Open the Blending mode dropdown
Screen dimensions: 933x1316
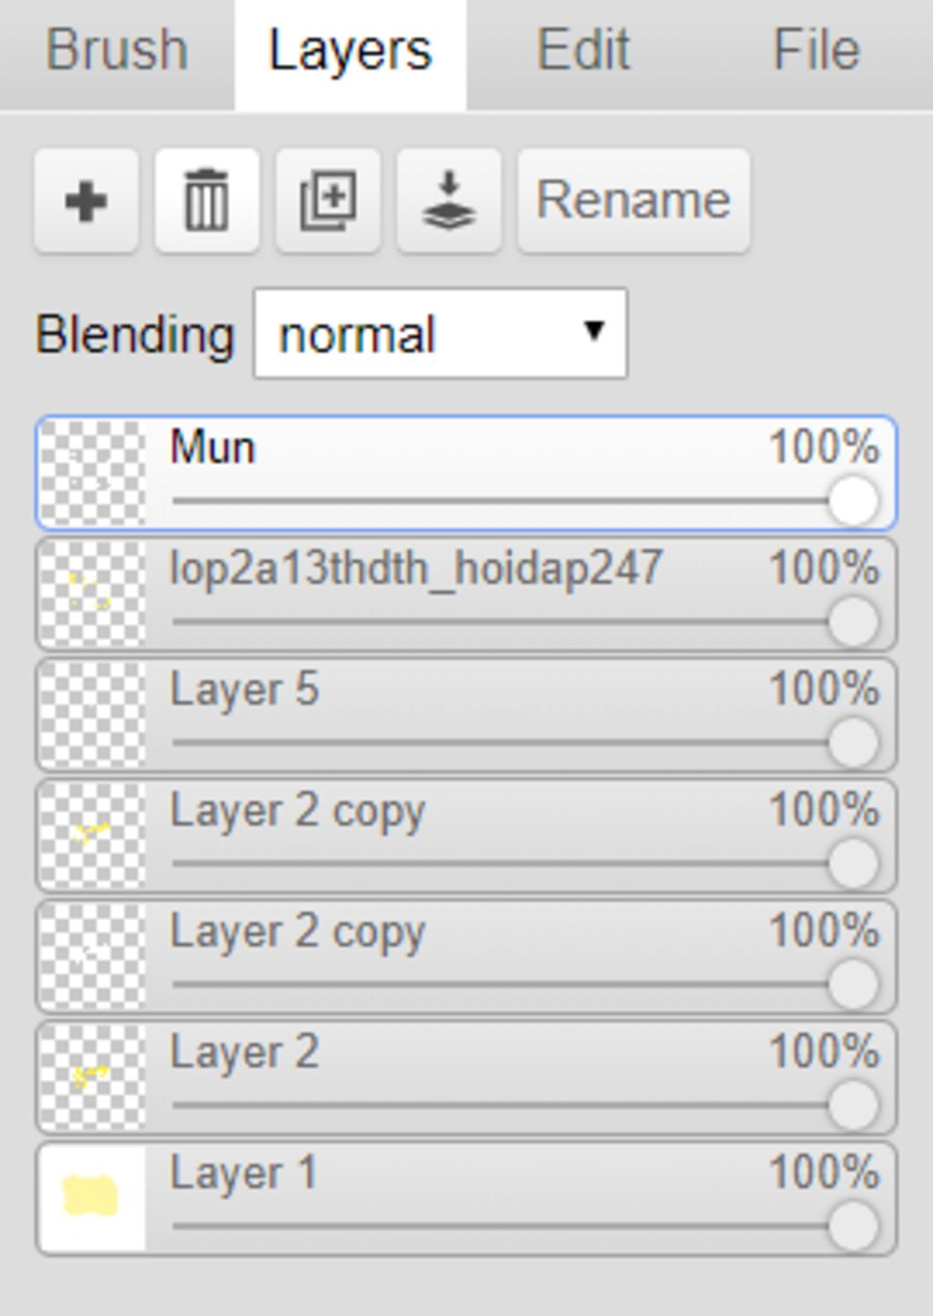point(440,333)
